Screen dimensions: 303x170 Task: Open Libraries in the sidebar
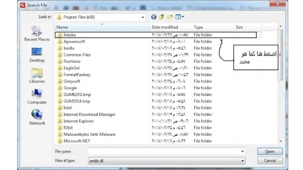pyautogui.click(x=37, y=76)
